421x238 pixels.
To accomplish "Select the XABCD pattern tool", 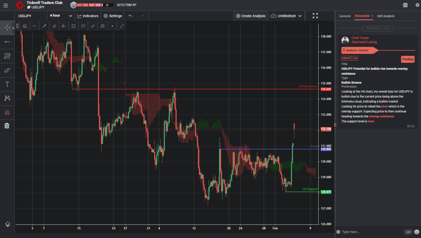I will [x=7, y=98].
